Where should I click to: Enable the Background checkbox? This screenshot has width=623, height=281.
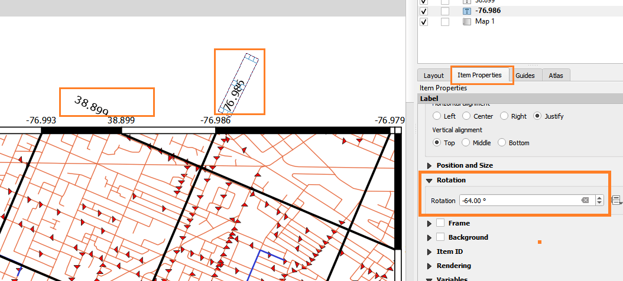click(x=440, y=237)
